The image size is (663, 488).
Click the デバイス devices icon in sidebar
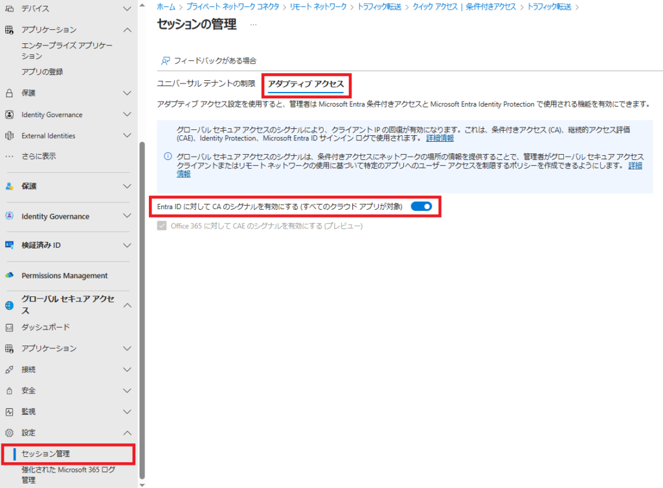coord(9,8)
